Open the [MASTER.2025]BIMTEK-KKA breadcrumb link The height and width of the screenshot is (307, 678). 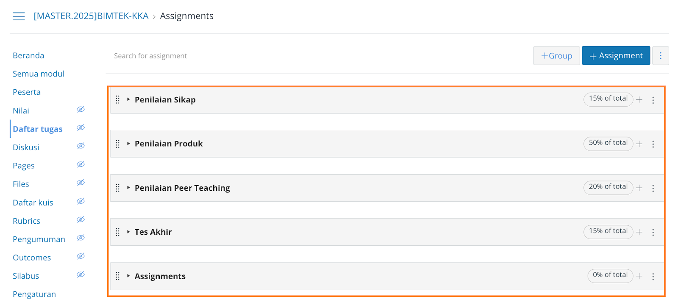(91, 16)
